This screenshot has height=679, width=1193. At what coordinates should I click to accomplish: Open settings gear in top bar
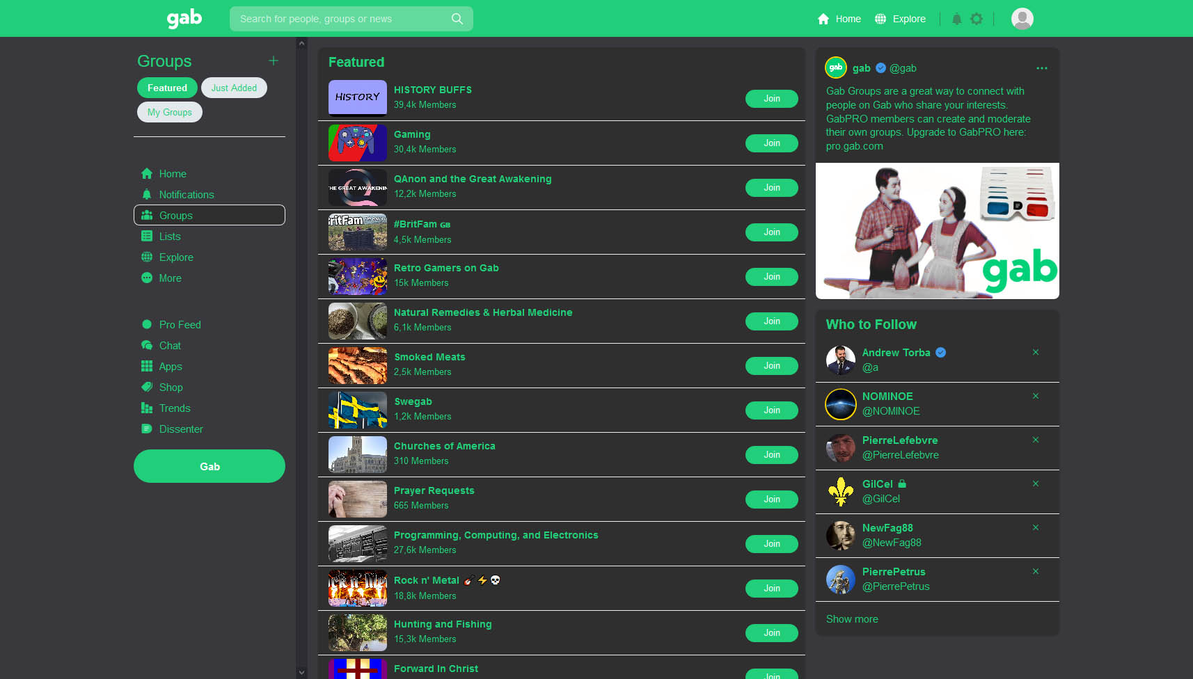click(x=977, y=19)
